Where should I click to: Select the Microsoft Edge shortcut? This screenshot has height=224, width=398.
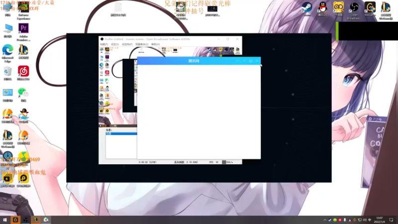[x=7, y=53]
